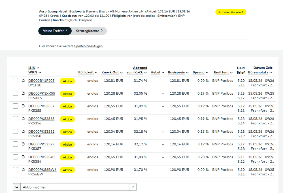Mark checkbox for row DE000PK56BW6
The image size is (283, 193).
[x=16, y=169]
